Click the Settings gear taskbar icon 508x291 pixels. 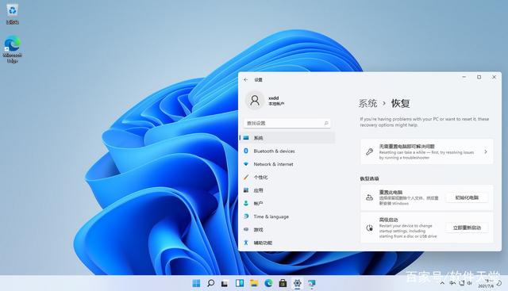point(297,283)
